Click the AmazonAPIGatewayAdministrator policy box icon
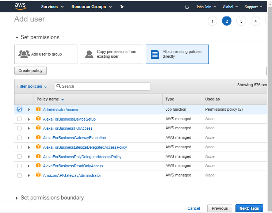Screen dimensions: 272x213 click(38, 175)
